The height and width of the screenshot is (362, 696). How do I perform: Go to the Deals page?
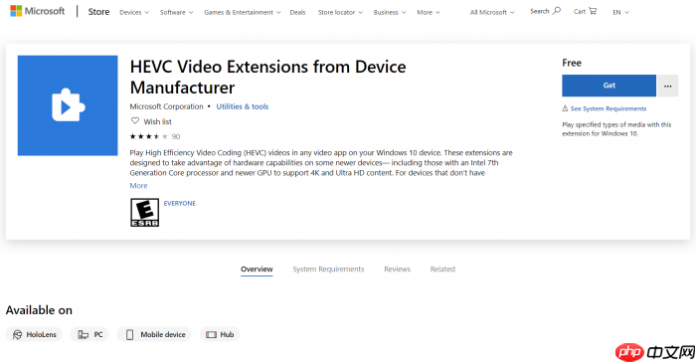(297, 13)
